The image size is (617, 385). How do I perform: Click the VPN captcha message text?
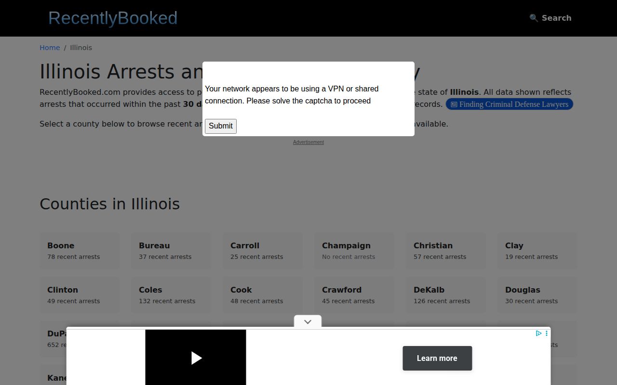pos(292,95)
